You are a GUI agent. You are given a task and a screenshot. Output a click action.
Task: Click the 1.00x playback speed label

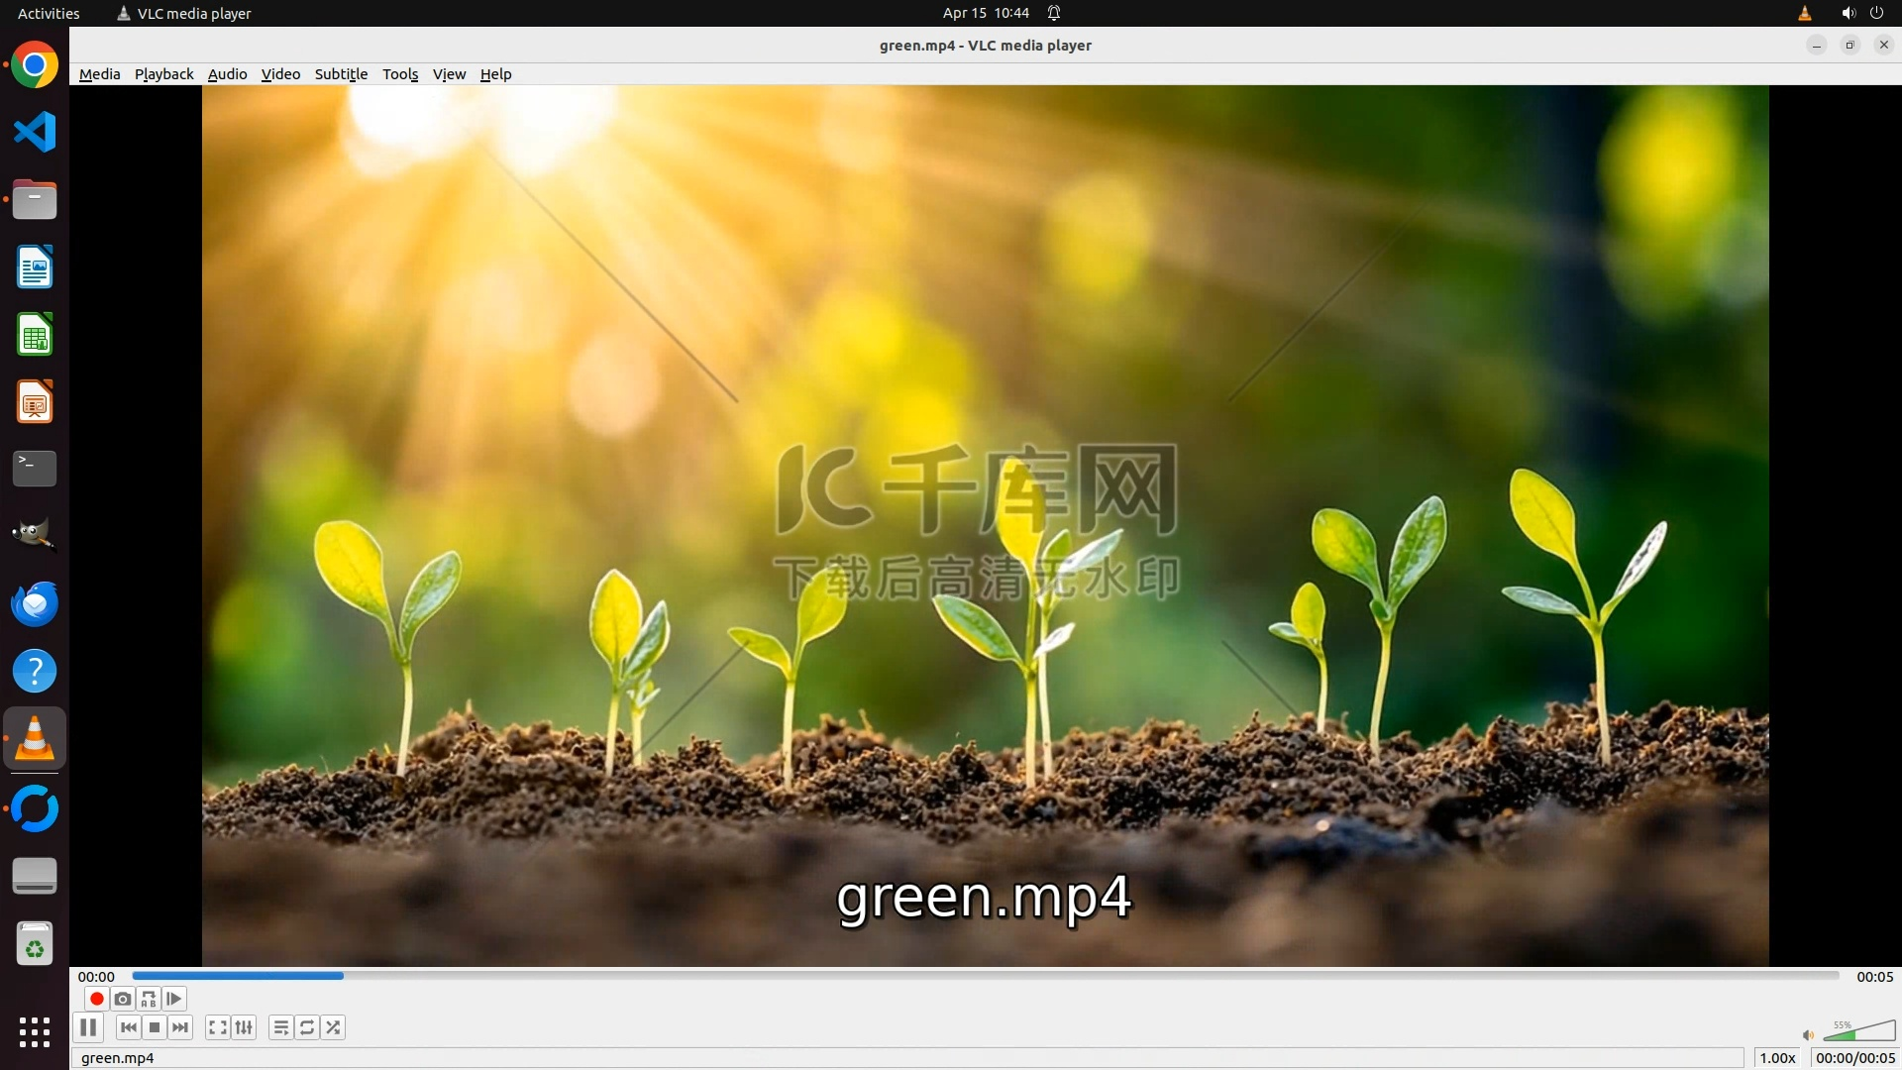coord(1777,1058)
